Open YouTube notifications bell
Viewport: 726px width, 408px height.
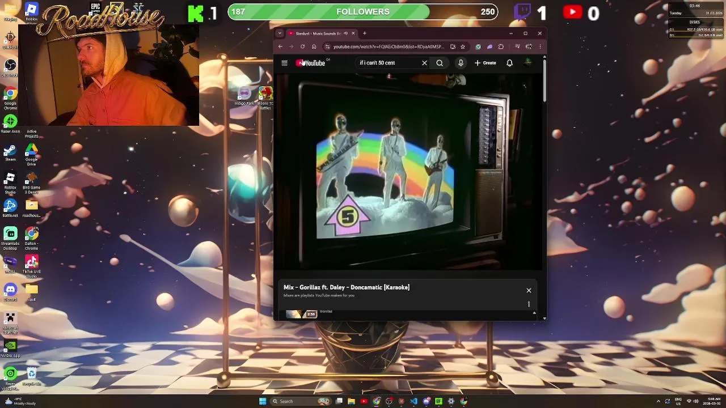[509, 63]
